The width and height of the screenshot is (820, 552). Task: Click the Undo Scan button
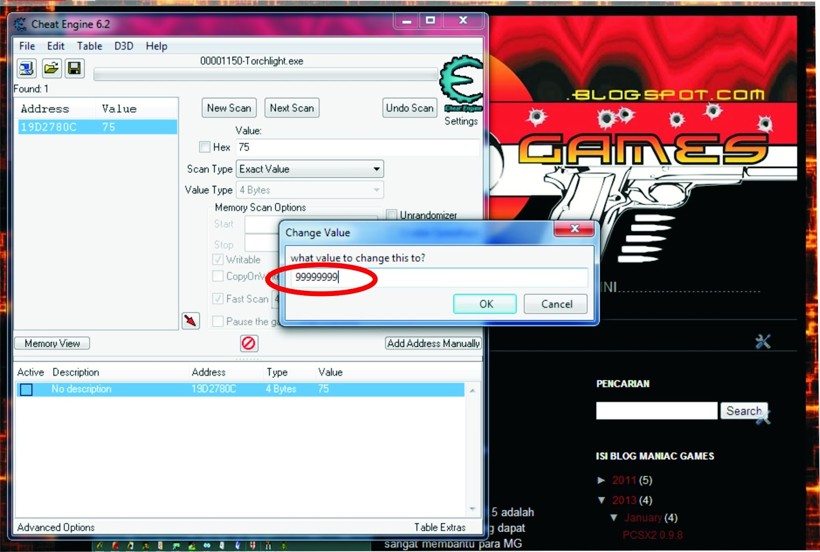pos(409,108)
